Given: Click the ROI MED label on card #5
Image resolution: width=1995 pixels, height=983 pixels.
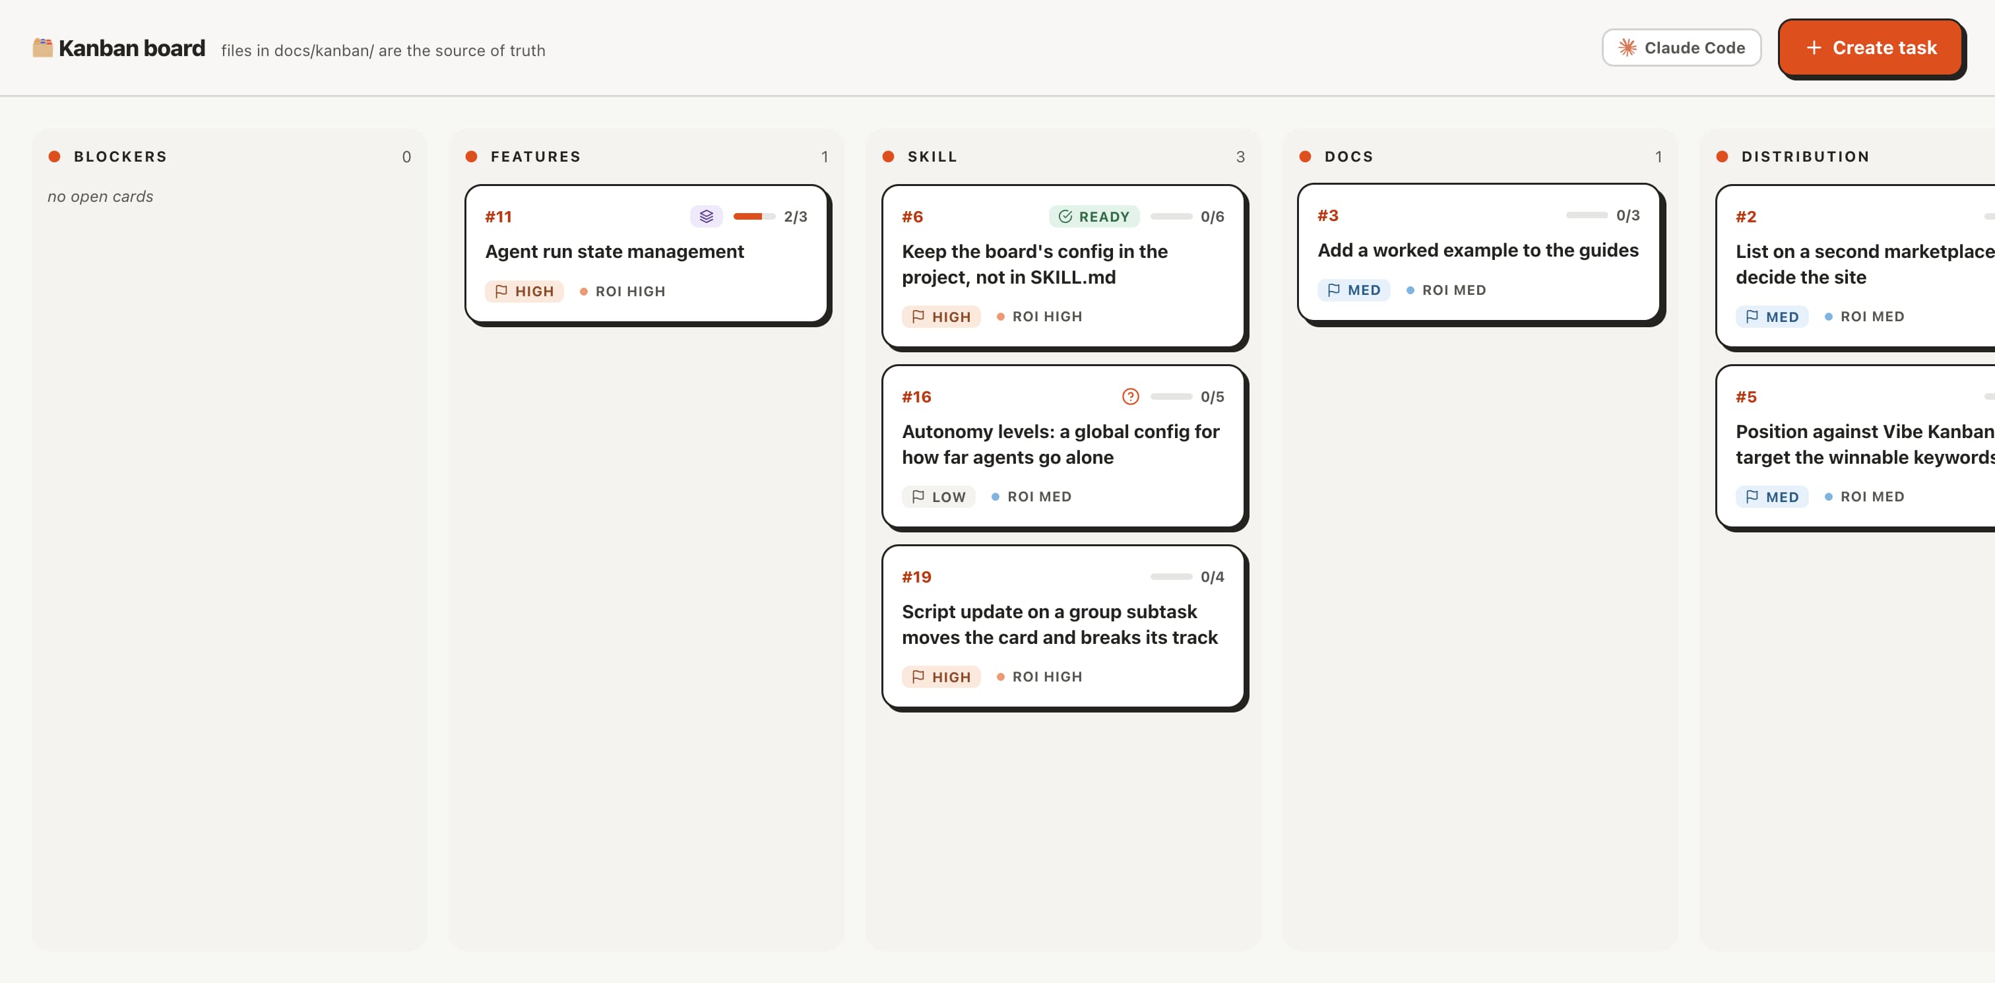Looking at the screenshot, I should point(1864,497).
